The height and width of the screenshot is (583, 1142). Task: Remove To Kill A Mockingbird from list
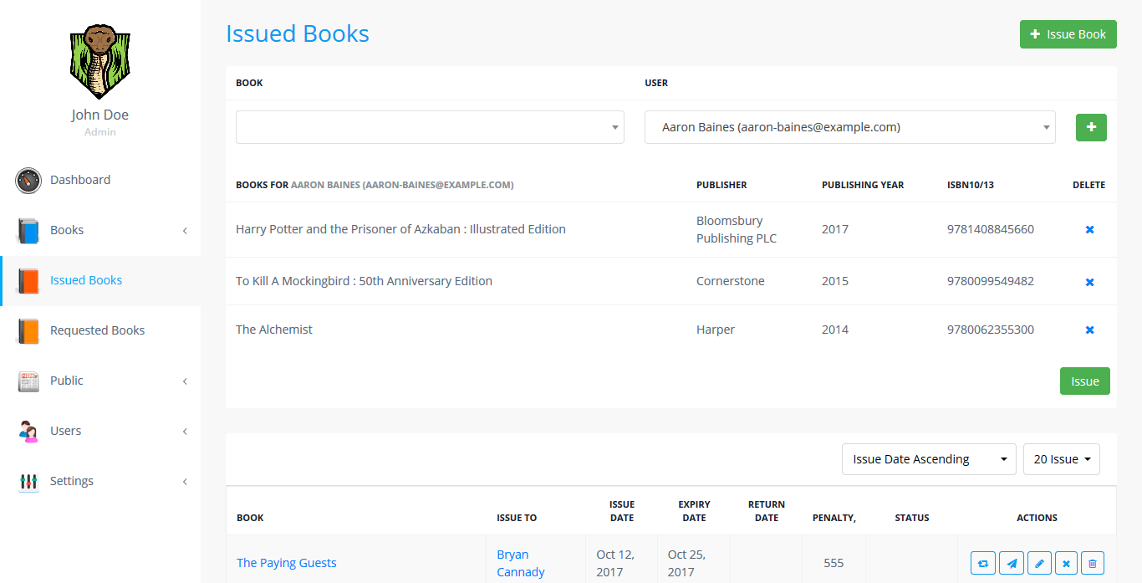(x=1089, y=283)
